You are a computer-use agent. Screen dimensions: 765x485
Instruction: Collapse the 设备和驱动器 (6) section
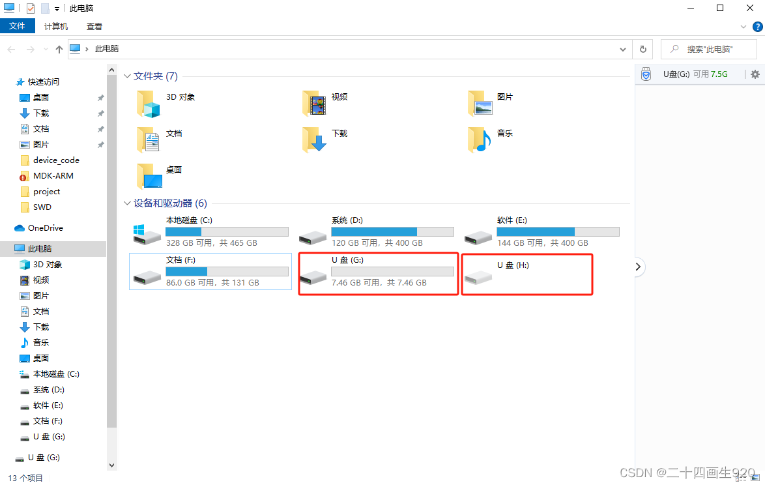(x=128, y=203)
